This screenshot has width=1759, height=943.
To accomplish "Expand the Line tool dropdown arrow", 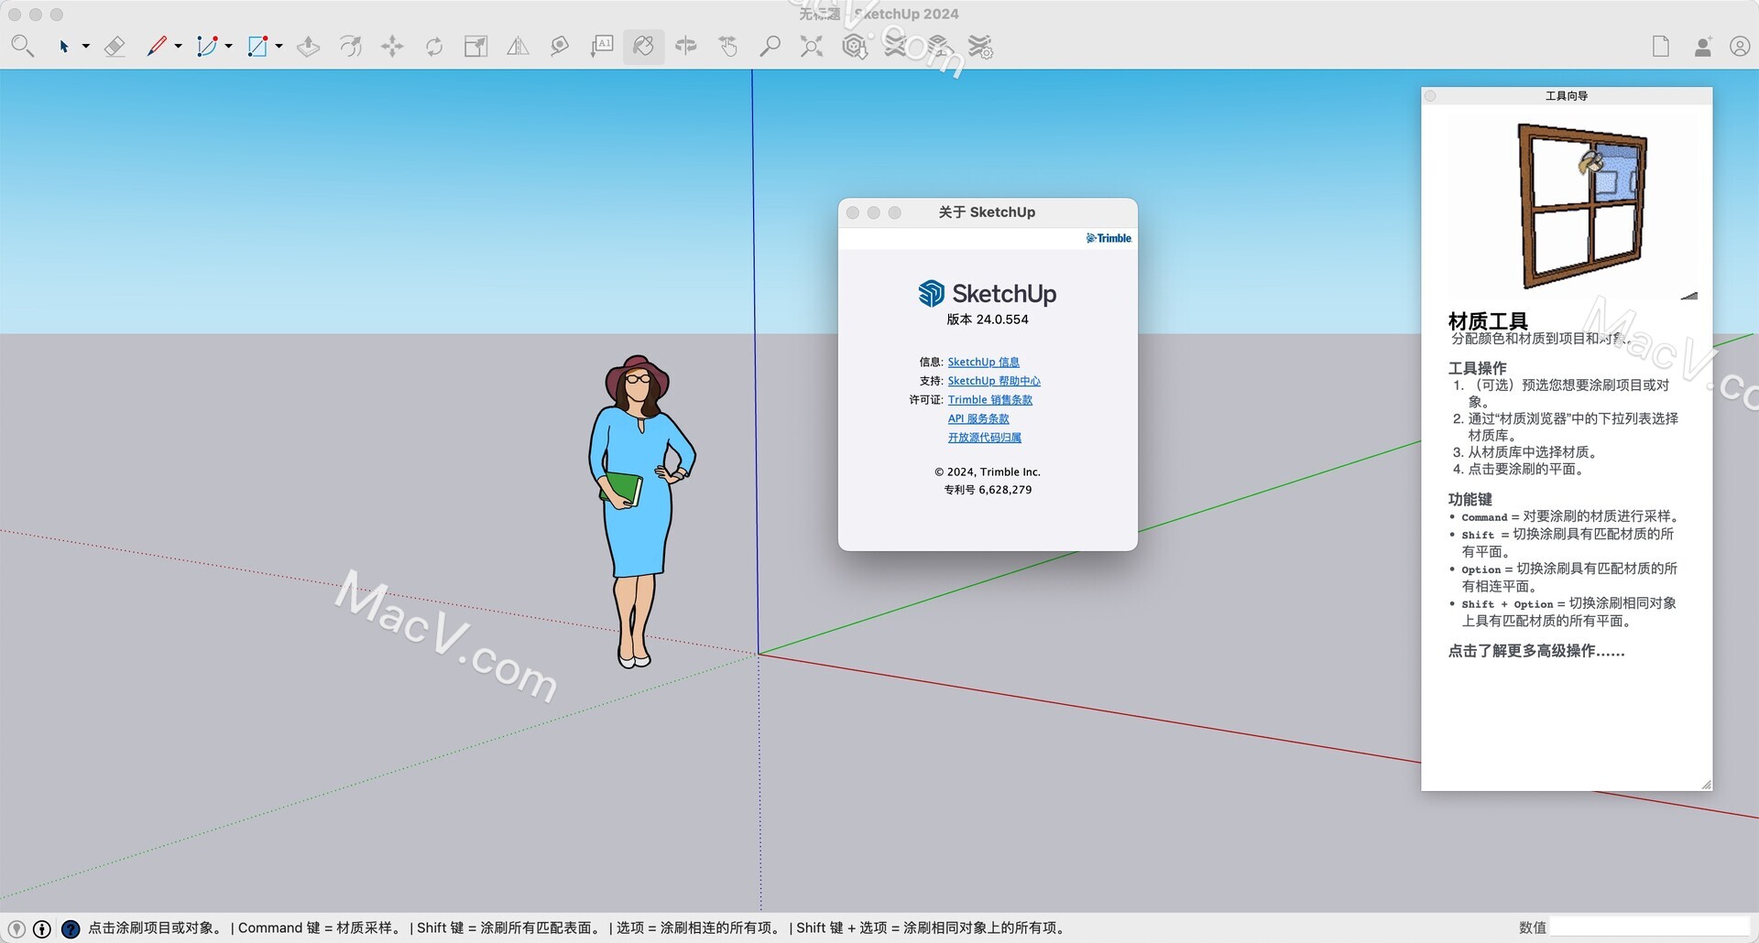I will pos(179,46).
